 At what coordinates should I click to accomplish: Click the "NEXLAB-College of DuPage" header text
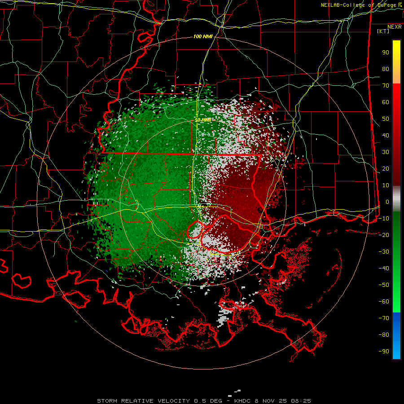tap(358, 5)
